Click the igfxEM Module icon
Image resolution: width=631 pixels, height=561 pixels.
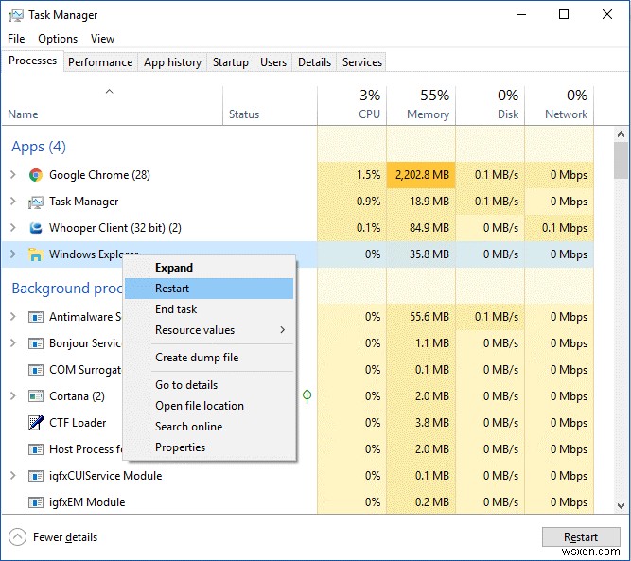coord(36,502)
